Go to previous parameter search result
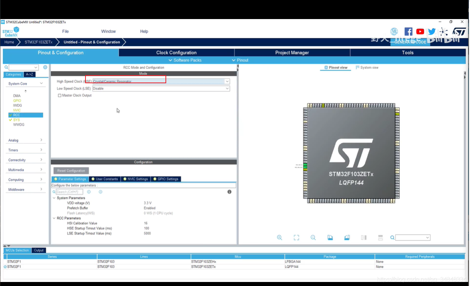The image size is (470, 286). (x=89, y=192)
